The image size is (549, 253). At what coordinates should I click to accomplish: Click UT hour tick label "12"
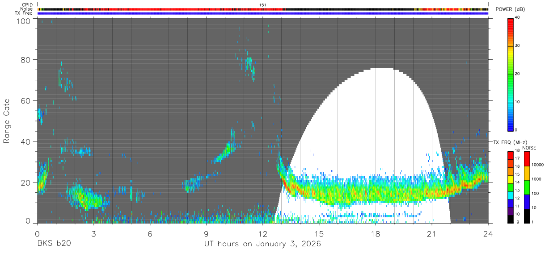click(x=262, y=233)
